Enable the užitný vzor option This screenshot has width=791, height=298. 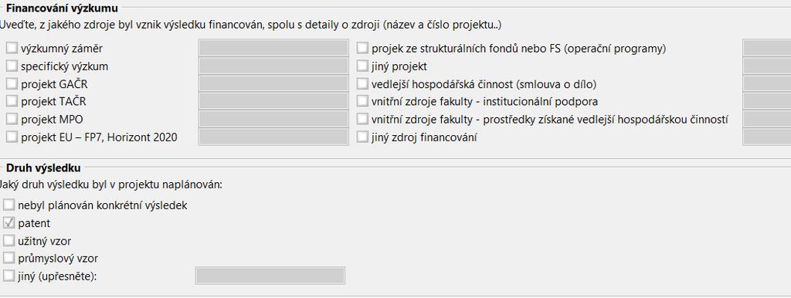point(8,241)
